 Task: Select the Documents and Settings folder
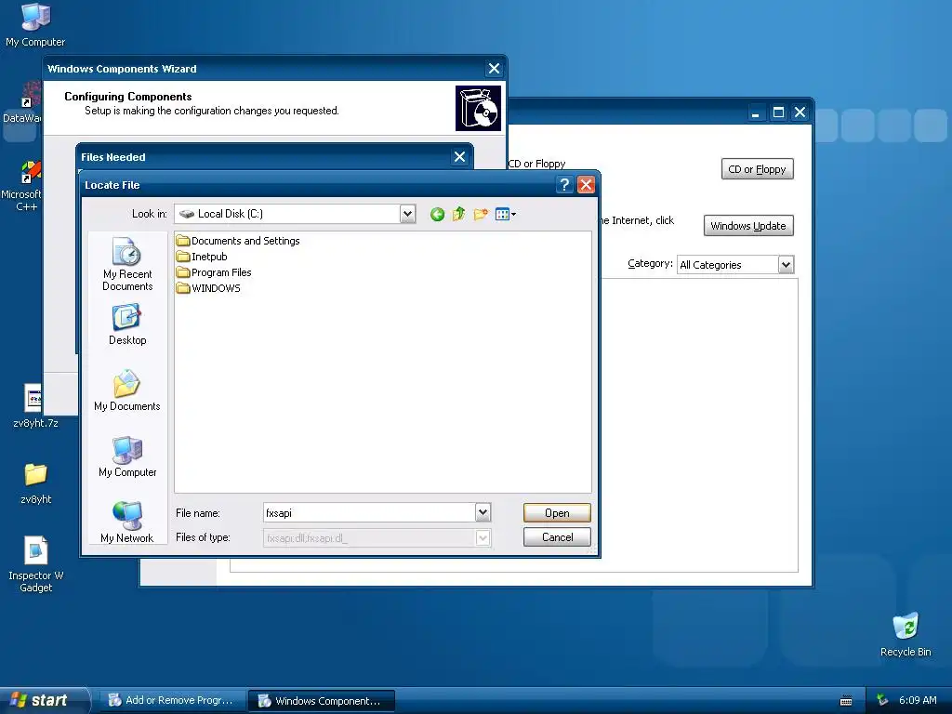[238, 241]
